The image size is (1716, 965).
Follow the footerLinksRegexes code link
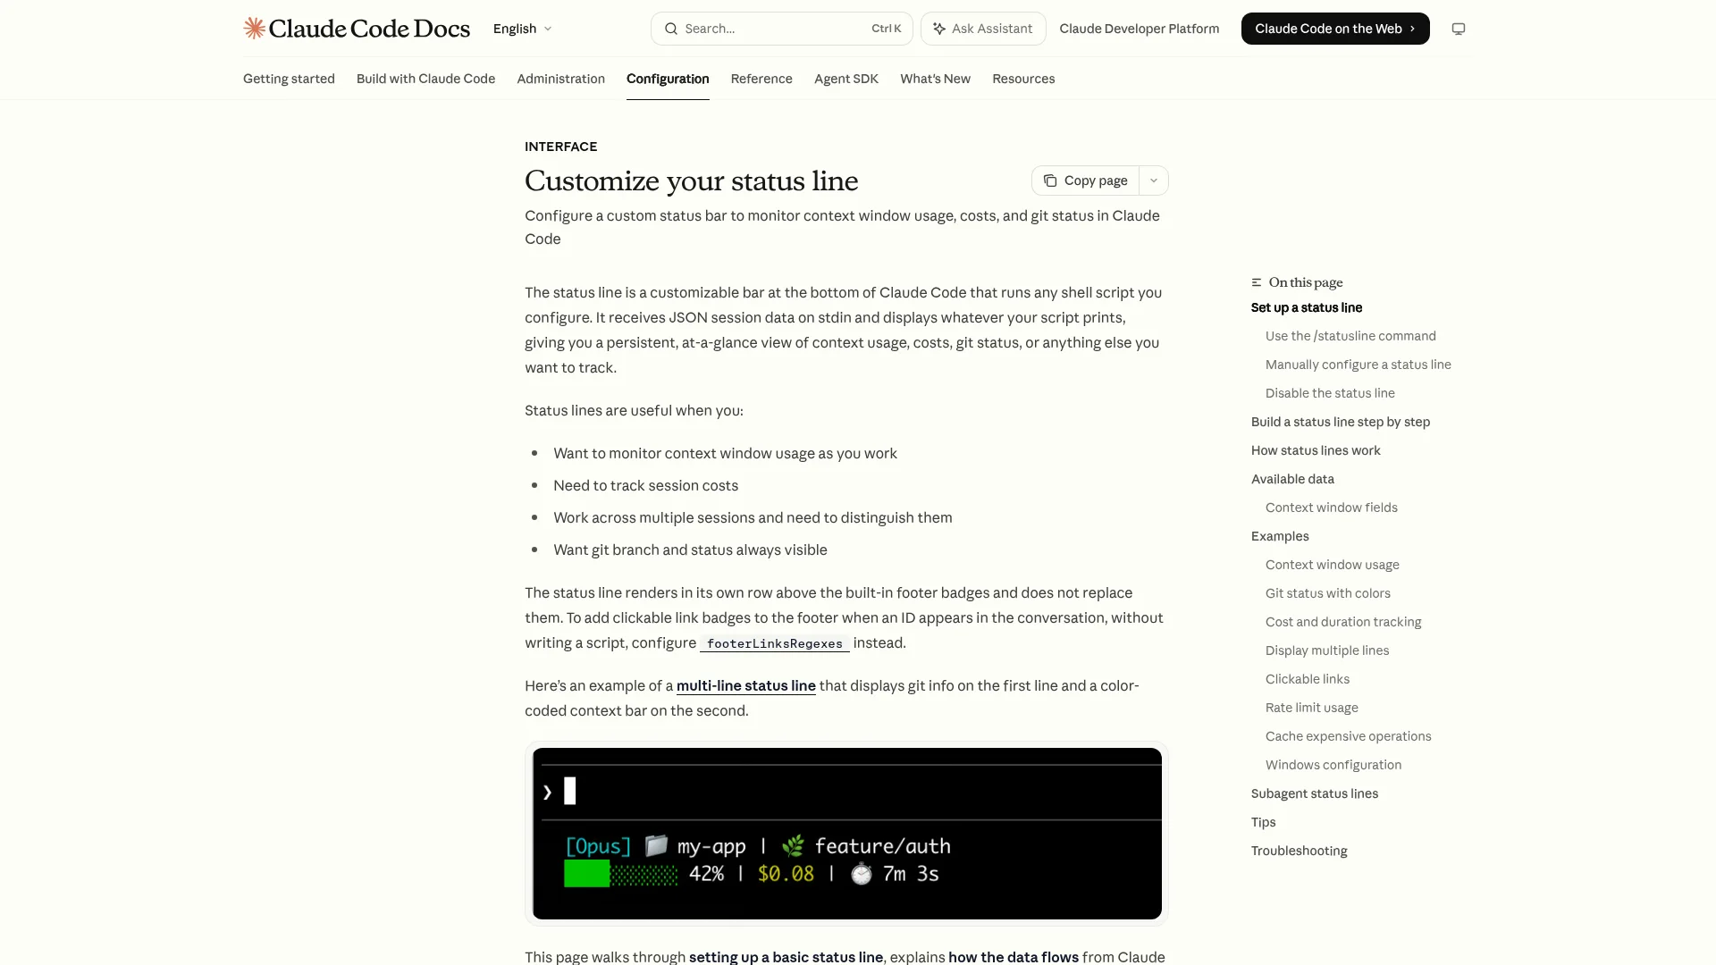(774, 643)
